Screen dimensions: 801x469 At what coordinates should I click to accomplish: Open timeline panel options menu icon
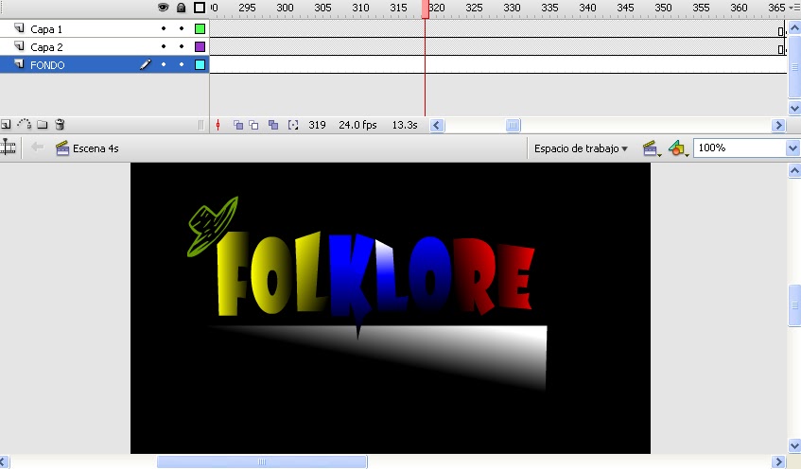(795, 8)
